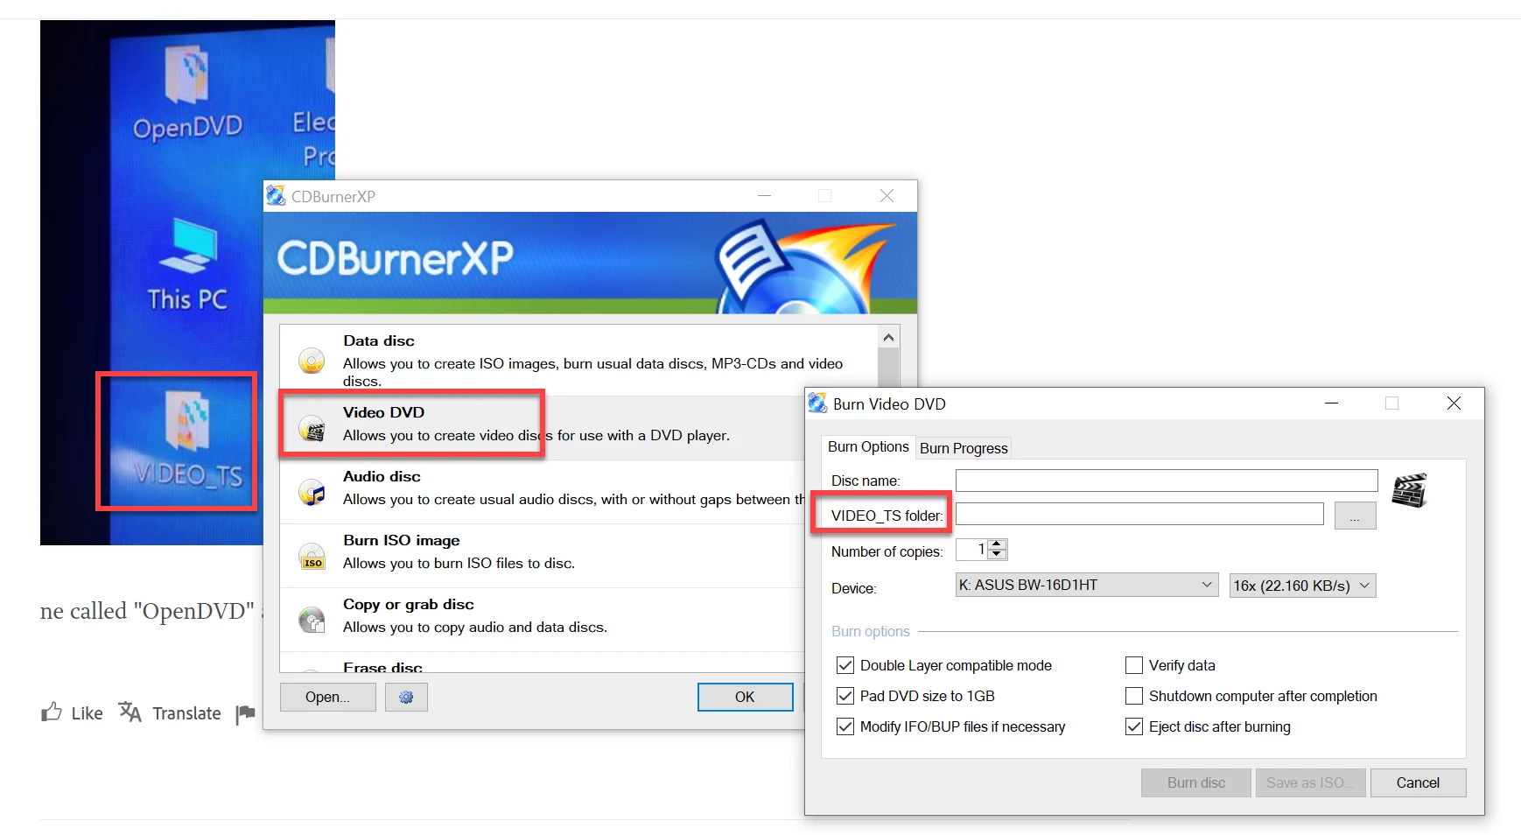Click Cancel in Burn Video DVD

coord(1418,782)
